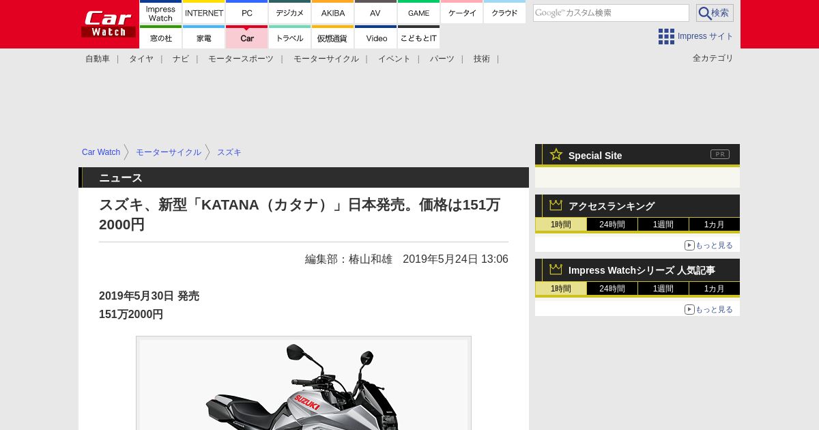Go to the モーターサイクル nav category
The height and width of the screenshot is (430, 819).
coord(326,59)
